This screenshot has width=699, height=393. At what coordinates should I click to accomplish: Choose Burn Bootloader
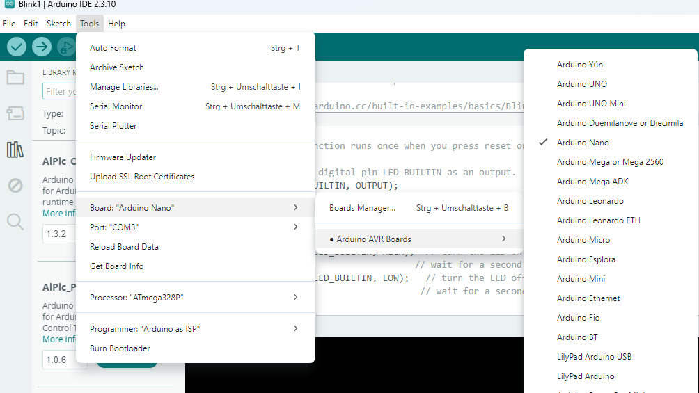[195, 348]
